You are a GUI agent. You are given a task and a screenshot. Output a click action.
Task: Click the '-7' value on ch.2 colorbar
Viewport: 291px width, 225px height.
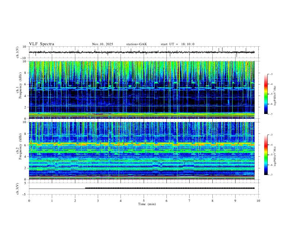point(271,175)
